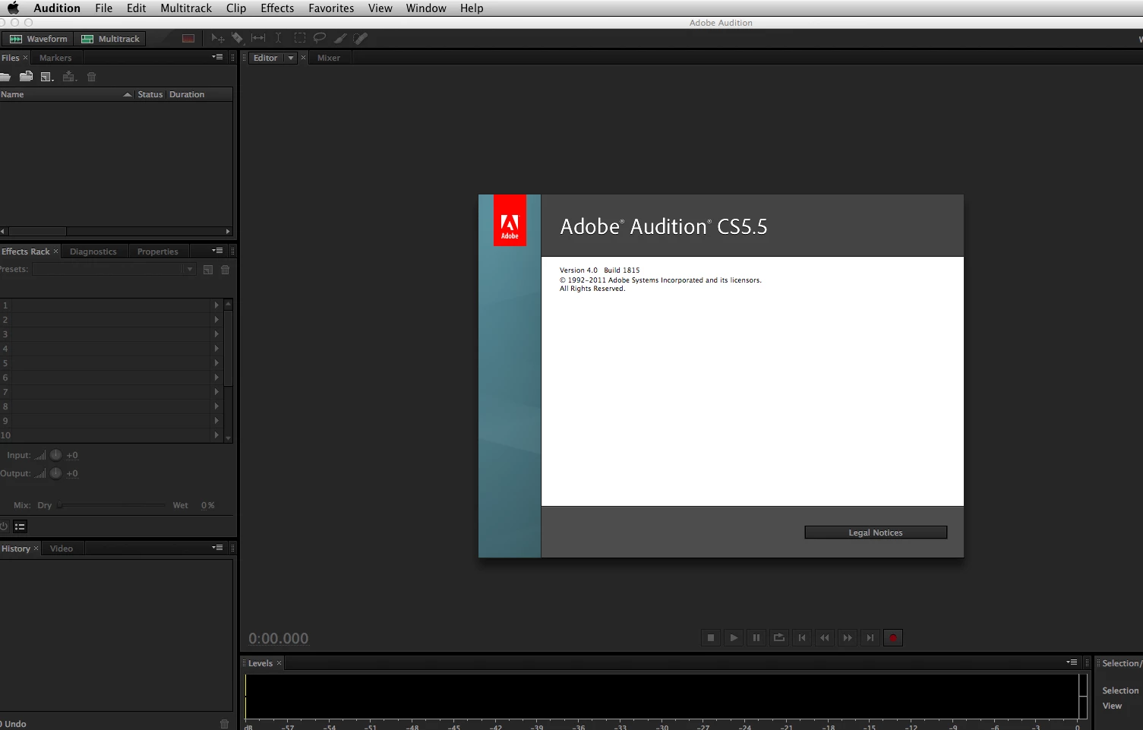Click the effects rack list view icon

coord(20,526)
